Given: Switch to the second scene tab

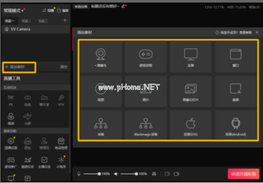Looking at the screenshot, I should click(x=26, y=21).
